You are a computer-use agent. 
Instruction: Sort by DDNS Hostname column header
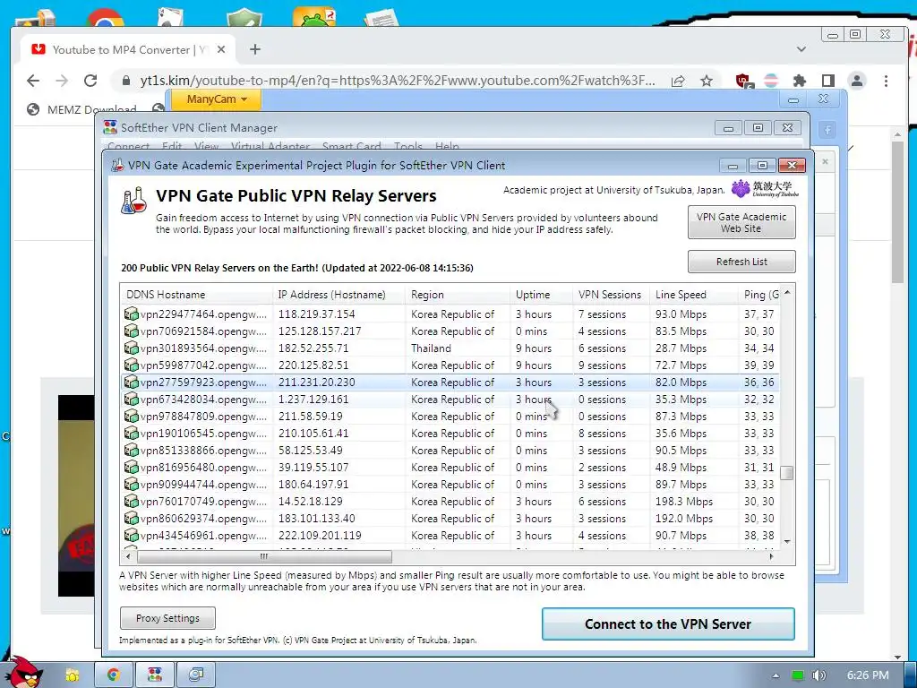coord(196,295)
